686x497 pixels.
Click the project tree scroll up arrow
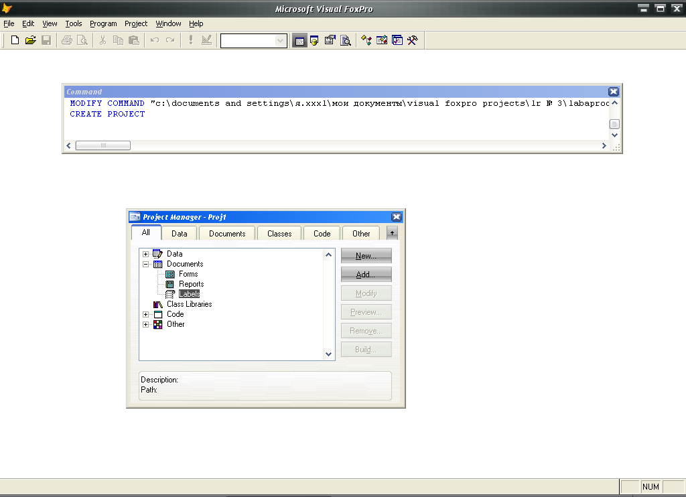[328, 255]
